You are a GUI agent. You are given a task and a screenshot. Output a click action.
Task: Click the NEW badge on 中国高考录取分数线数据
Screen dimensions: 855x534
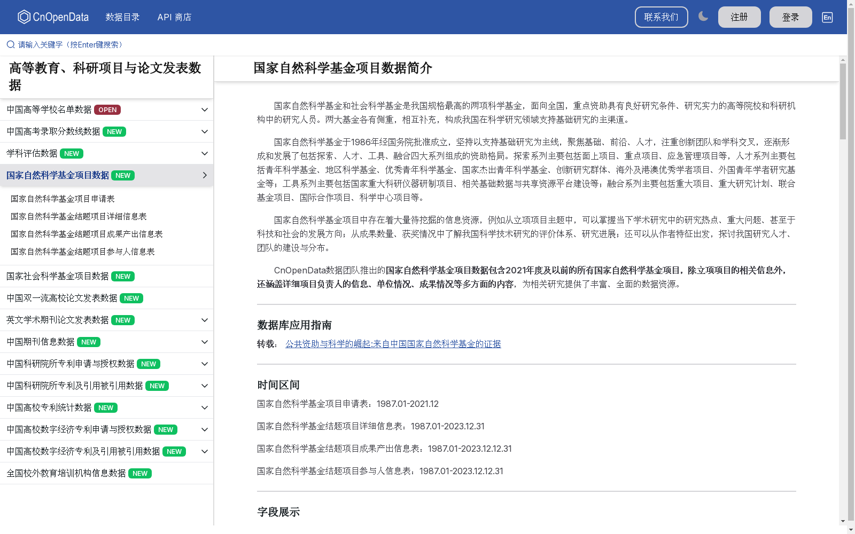pos(114,132)
